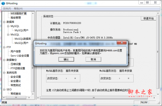Start MySQL service with play icon
The image size is (162, 106).
[x=66, y=78]
